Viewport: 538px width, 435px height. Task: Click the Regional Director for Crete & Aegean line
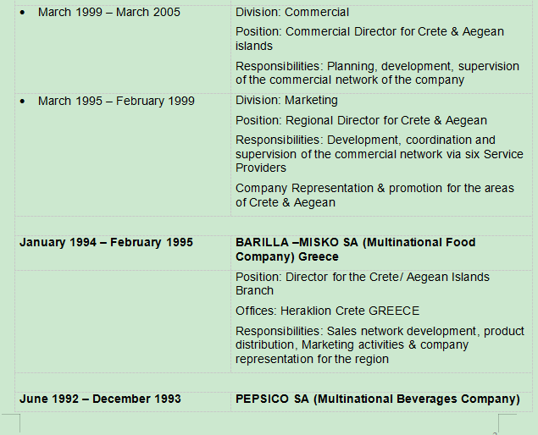(361, 120)
